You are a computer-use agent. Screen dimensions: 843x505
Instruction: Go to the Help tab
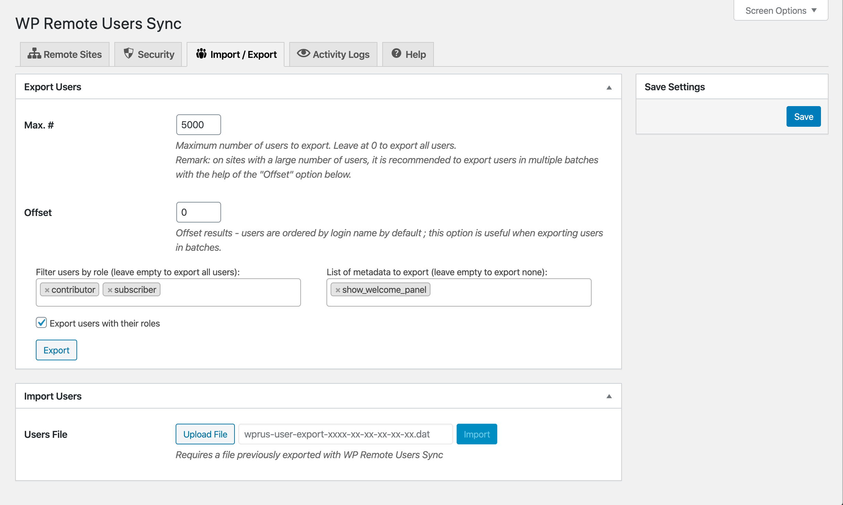(x=408, y=54)
